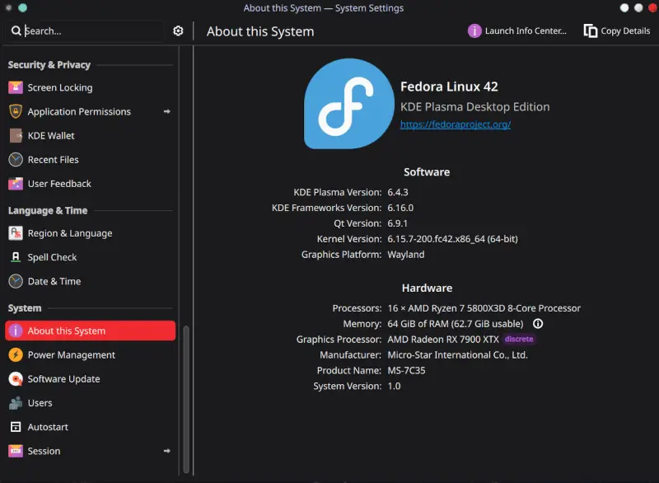Click the Session icon
This screenshot has height=483, width=659.
pos(16,451)
